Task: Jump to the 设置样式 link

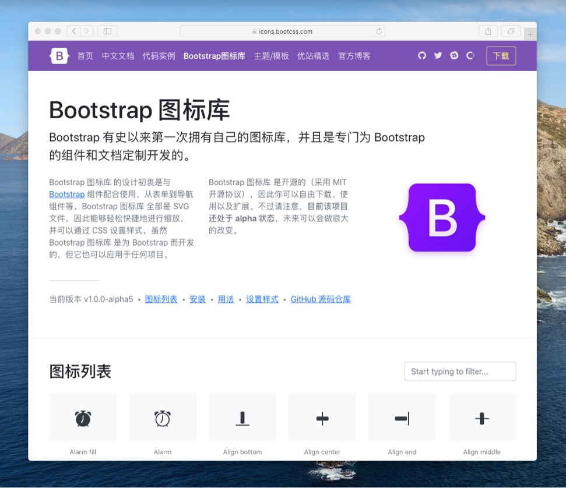Action: click(262, 299)
